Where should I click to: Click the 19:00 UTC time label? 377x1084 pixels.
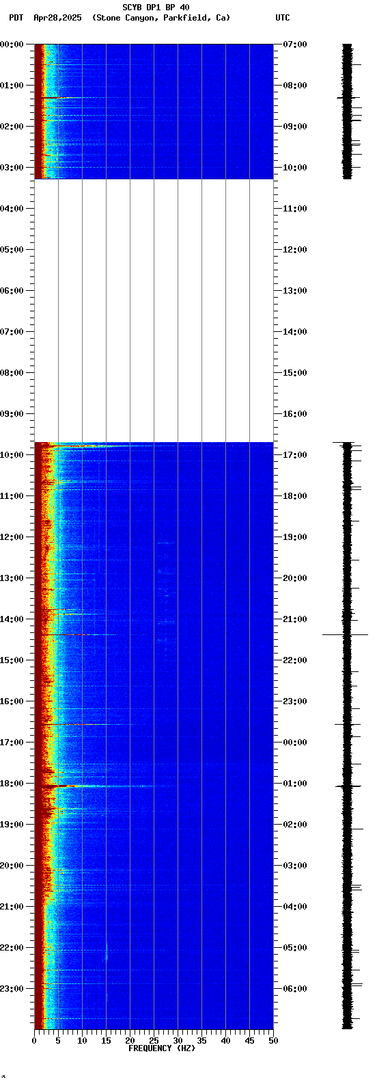coord(295,537)
